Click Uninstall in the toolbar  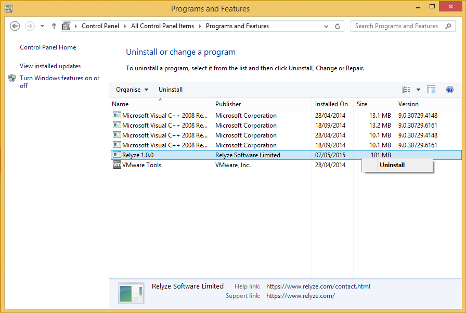[171, 90]
